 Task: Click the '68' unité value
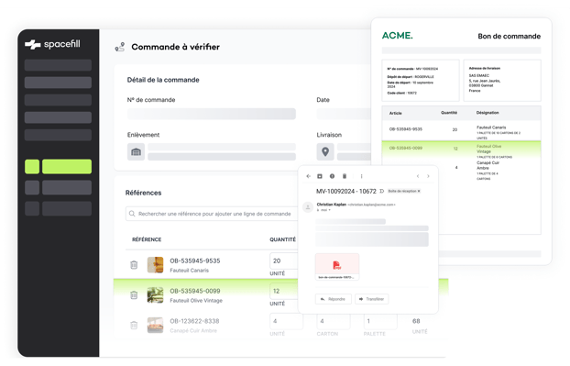pyautogui.click(x=416, y=321)
